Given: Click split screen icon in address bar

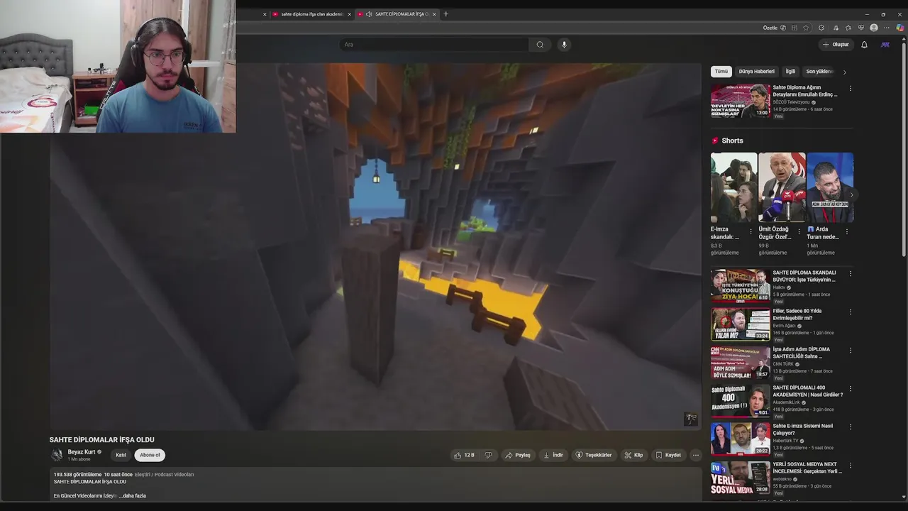Looking at the screenshot, I should point(794,28).
